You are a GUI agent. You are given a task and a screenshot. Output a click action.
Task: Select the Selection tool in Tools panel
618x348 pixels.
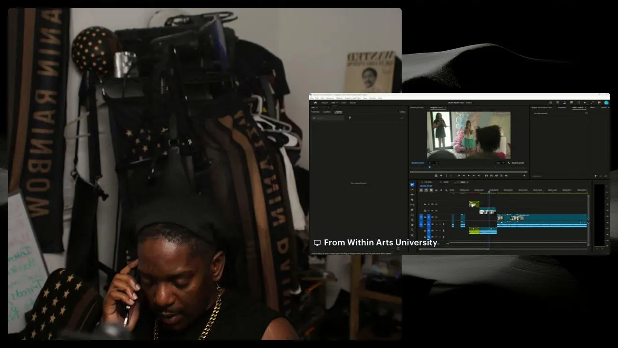[412, 185]
